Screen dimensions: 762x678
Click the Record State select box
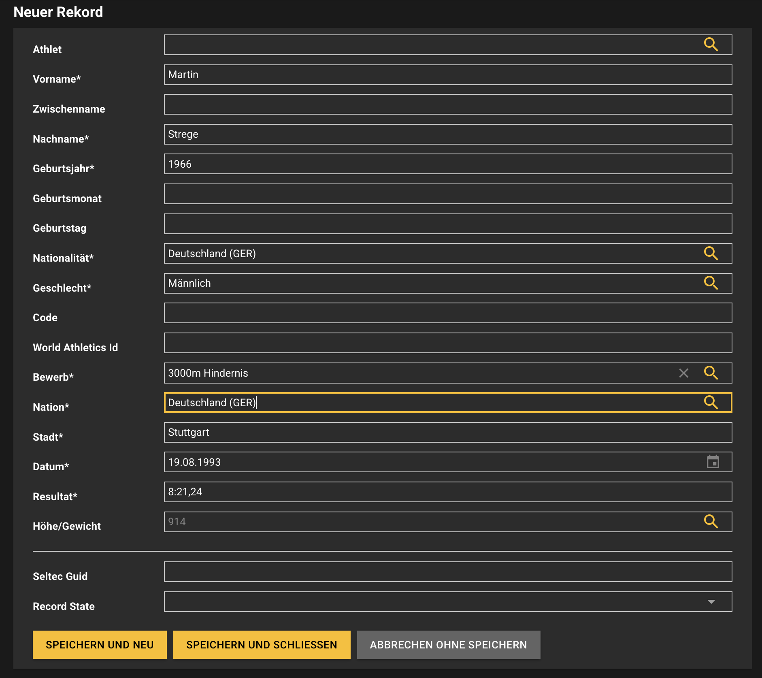[448, 602]
